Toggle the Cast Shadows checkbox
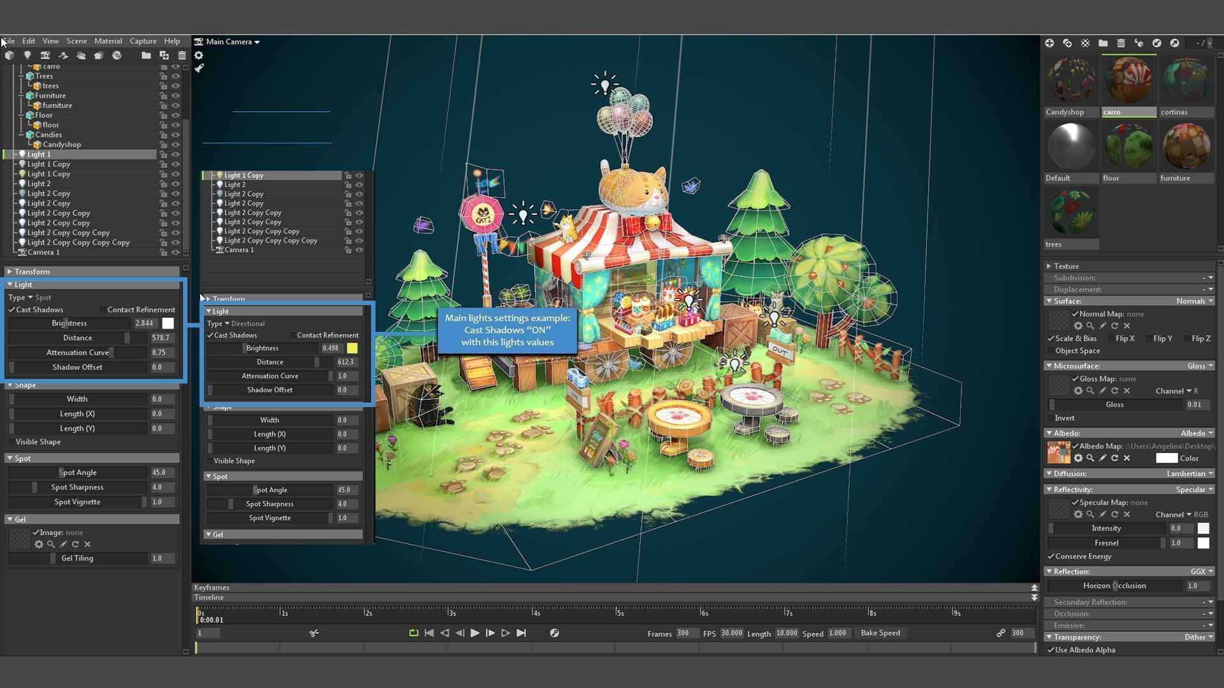Screen dimensions: 1224x688 (x=11, y=310)
